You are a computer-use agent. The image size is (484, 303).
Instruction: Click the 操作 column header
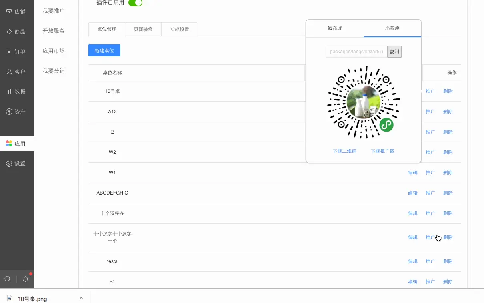[452, 73]
